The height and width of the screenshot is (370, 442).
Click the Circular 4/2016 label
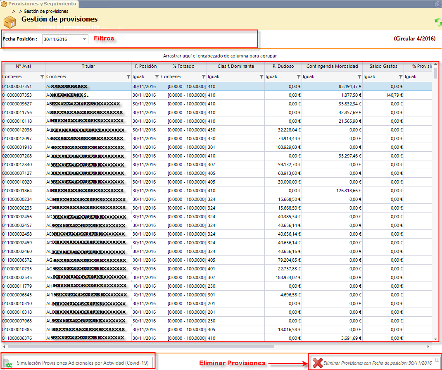pyautogui.click(x=415, y=38)
